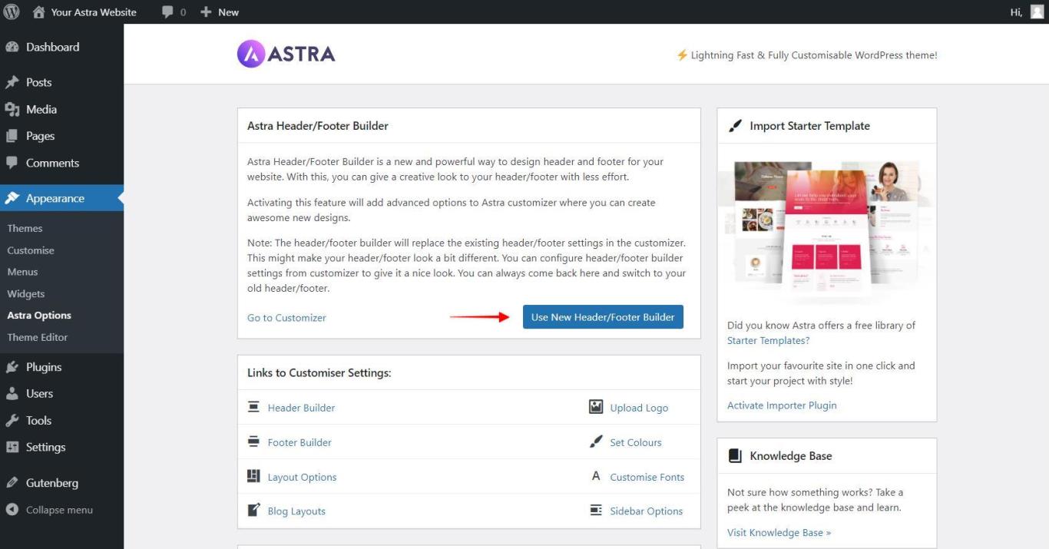Click the Layout Options grid icon
This screenshot has width=1049, height=549.
point(253,476)
